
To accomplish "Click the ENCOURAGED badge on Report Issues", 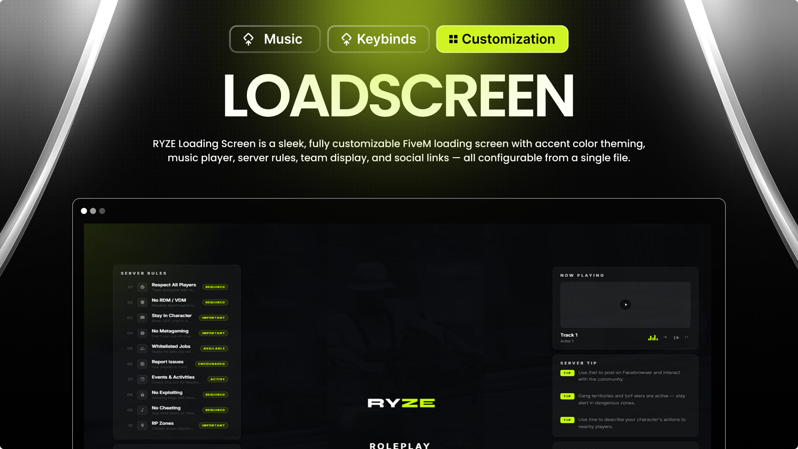I will coord(212,364).
